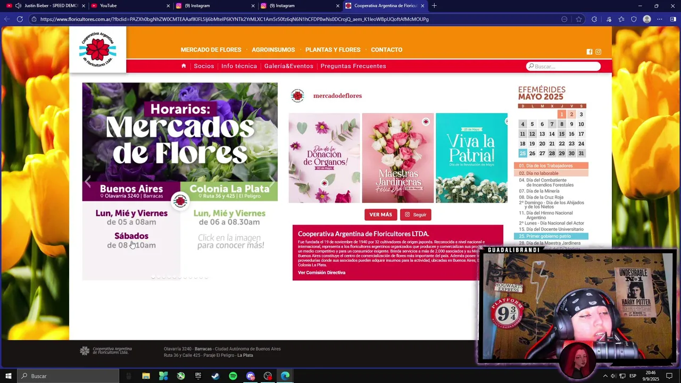Click '25. Primer gobierno patrio' entry

[x=551, y=236]
